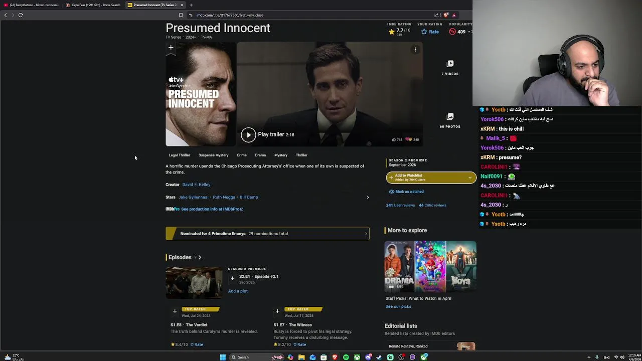Rate The Verdict episode

pos(197,344)
